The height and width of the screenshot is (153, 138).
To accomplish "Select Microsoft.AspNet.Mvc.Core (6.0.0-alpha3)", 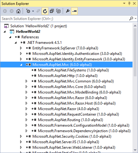I will [72, 87].
